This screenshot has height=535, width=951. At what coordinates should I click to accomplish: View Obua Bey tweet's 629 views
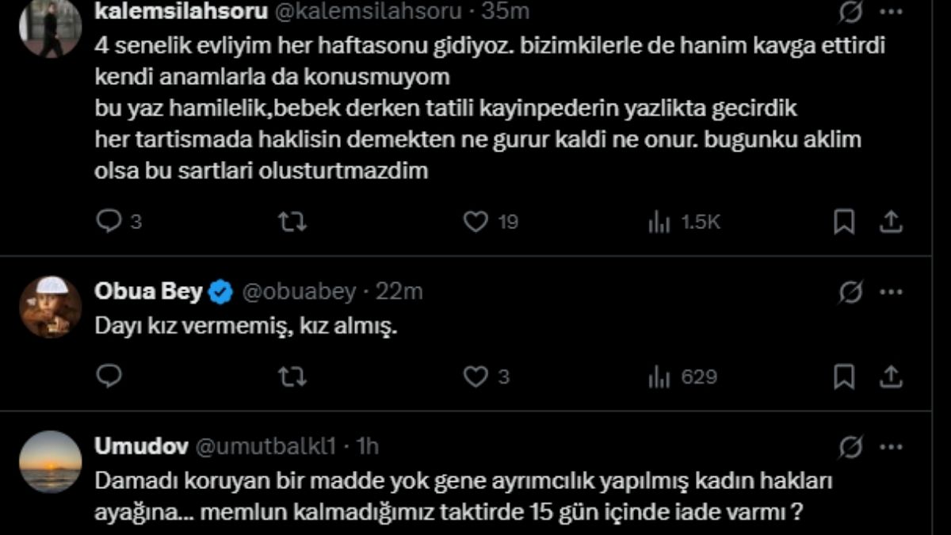pos(659,378)
